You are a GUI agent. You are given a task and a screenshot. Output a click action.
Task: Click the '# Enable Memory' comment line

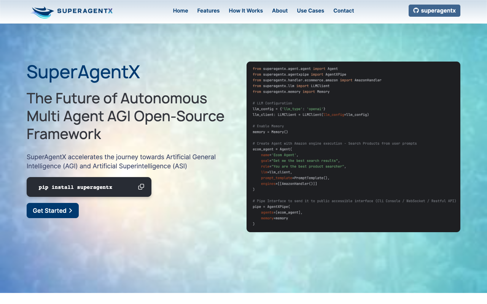click(x=268, y=126)
